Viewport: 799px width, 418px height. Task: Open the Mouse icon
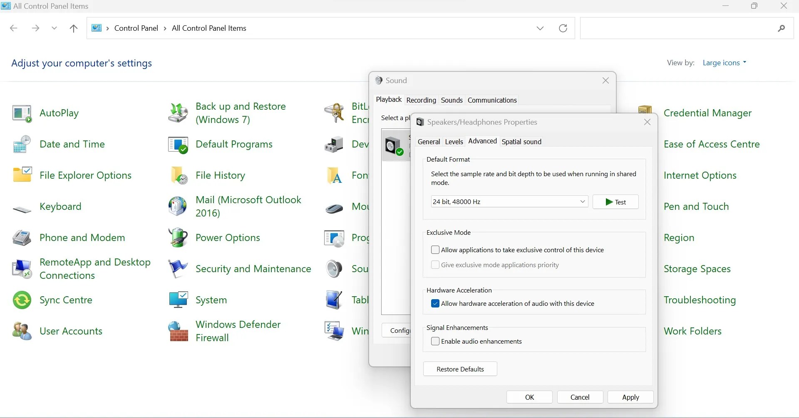(334, 208)
